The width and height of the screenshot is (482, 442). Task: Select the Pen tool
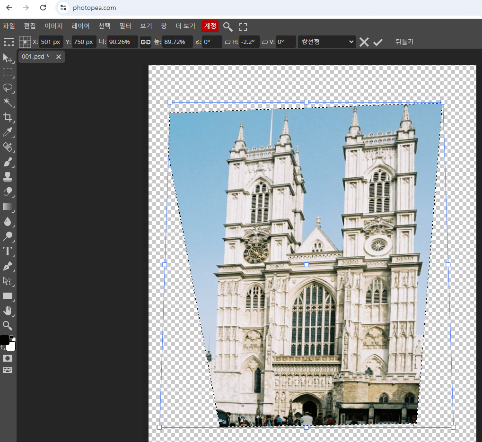(8, 266)
